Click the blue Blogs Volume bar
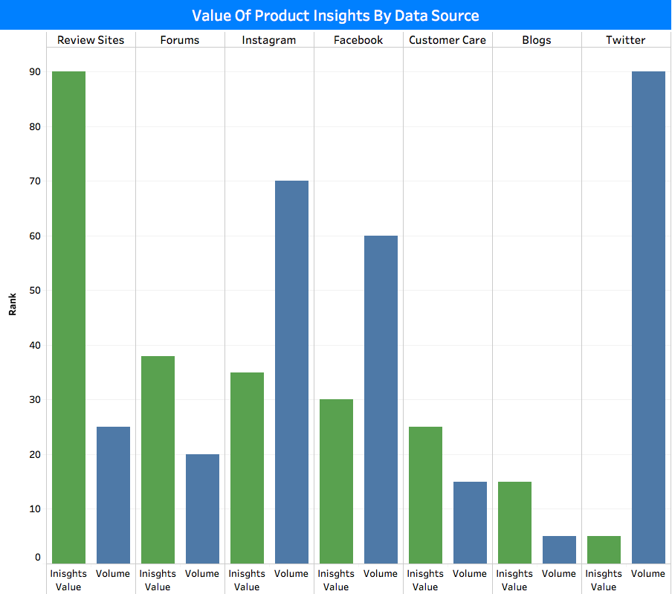The height and width of the screenshot is (594, 672). [x=559, y=549]
